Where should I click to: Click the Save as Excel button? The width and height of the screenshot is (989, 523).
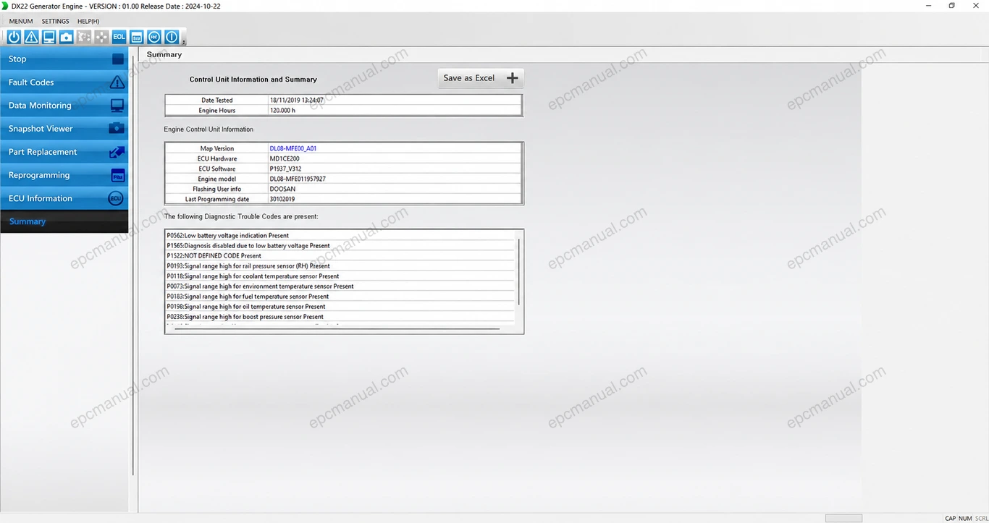coord(481,78)
